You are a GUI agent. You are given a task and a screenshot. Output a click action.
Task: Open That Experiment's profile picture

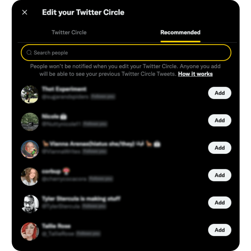tap(30, 94)
